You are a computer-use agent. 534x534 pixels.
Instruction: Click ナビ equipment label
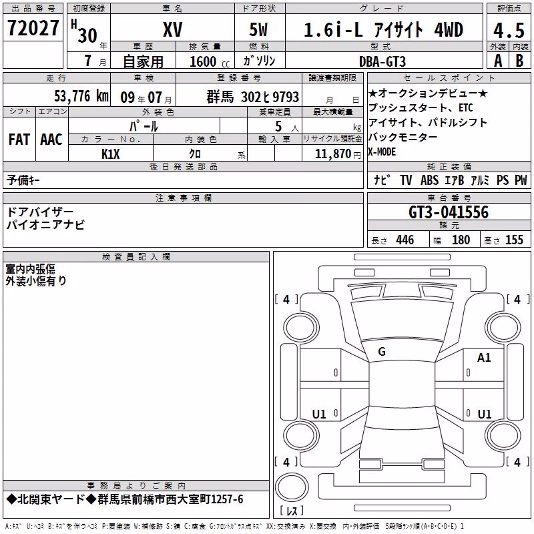(382, 180)
